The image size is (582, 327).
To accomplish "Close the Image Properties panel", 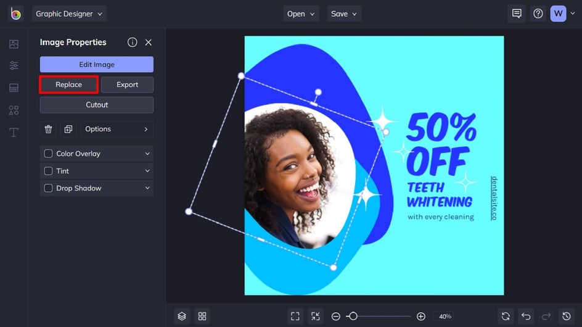I will (x=149, y=43).
